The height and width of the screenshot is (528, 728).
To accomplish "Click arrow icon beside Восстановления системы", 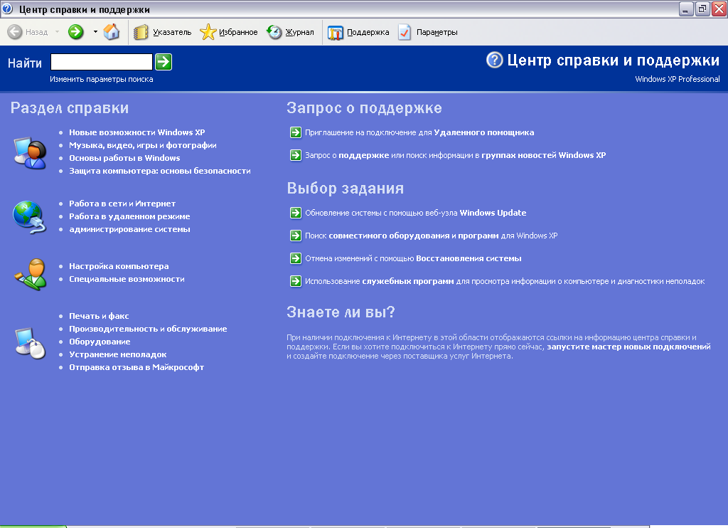I will (x=295, y=258).
